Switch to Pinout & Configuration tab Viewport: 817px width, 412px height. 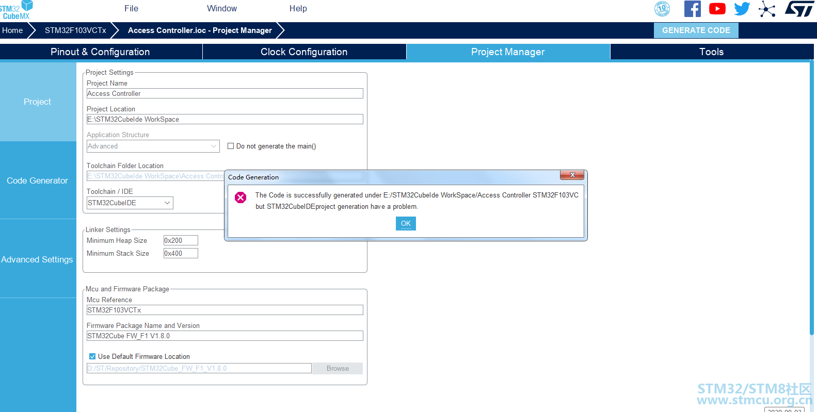(101, 52)
